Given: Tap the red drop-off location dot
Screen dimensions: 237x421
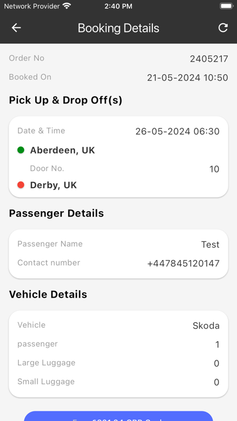Looking at the screenshot, I should (21, 185).
